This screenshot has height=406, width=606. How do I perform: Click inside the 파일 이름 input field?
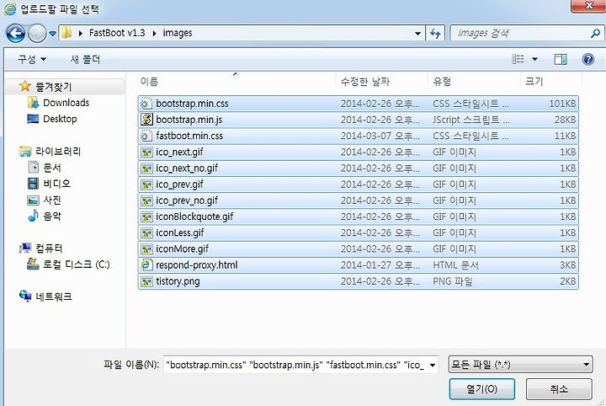(295, 365)
